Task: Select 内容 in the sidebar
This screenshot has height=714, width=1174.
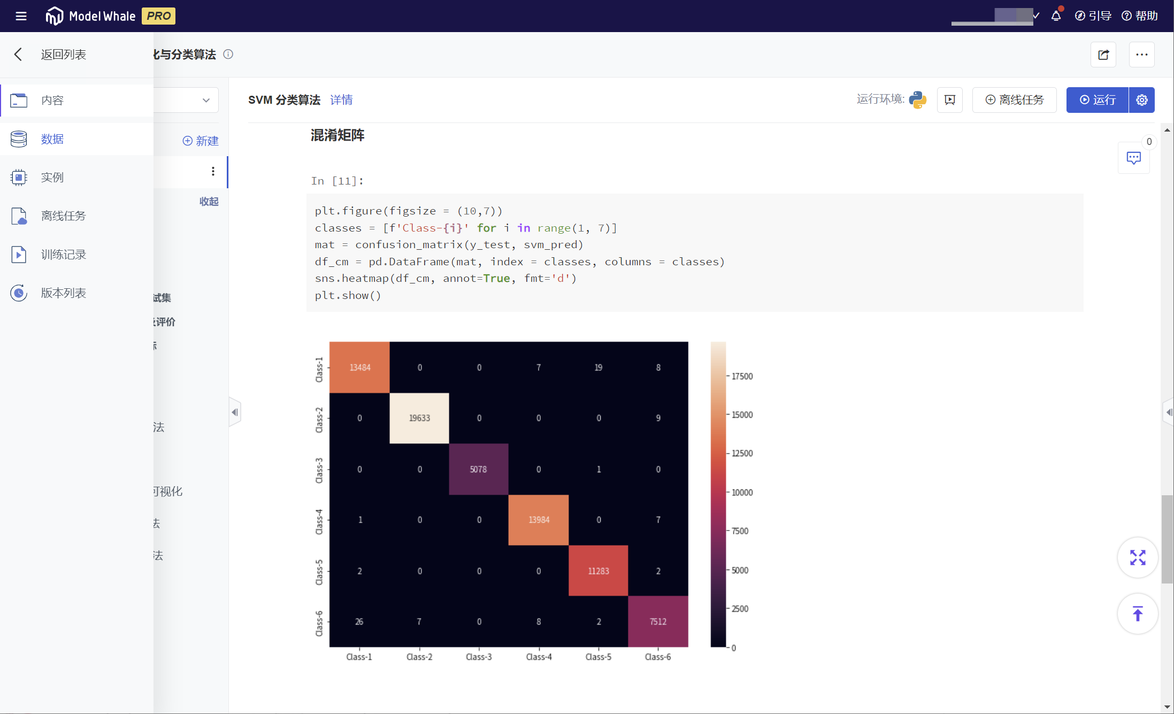Action: coord(77,100)
